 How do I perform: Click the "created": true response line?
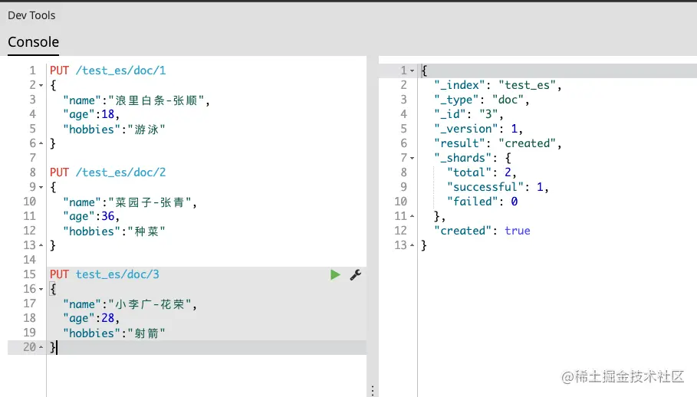[482, 231]
